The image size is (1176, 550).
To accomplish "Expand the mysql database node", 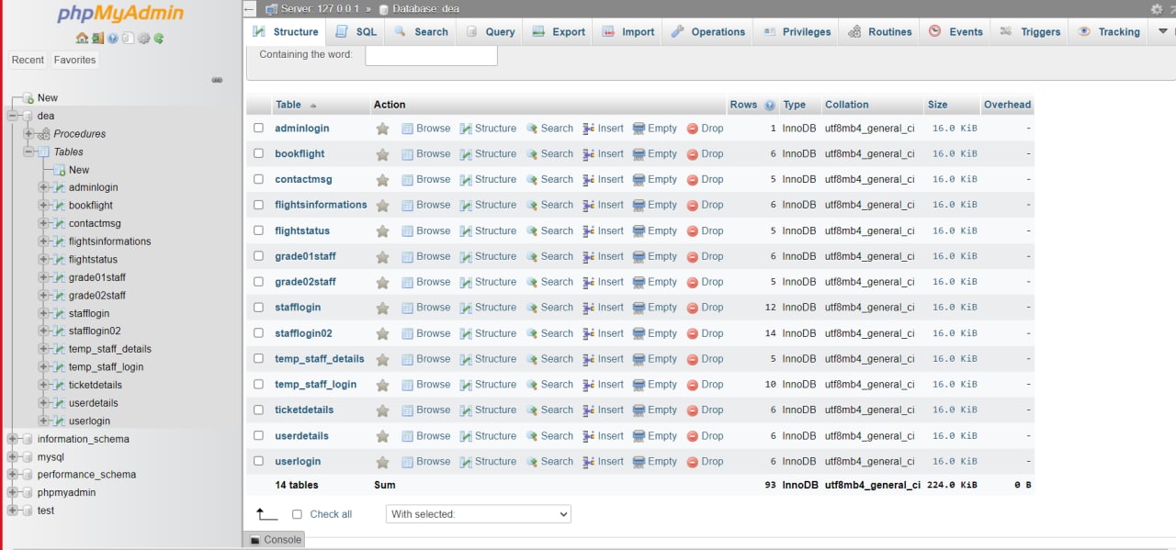I will [13, 456].
